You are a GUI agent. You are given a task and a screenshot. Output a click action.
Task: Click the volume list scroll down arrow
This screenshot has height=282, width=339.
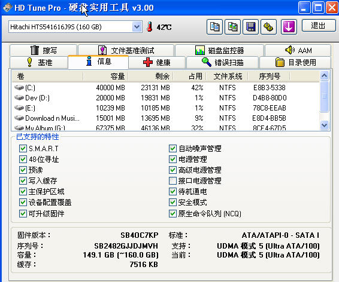pyautogui.click(x=324, y=125)
